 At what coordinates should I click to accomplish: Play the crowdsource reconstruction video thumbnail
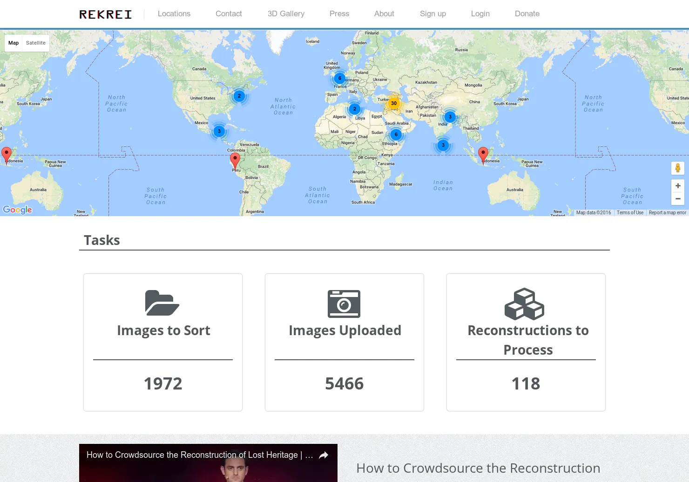pos(208,463)
